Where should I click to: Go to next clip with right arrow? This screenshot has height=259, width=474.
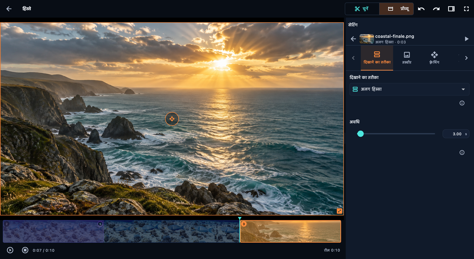[x=466, y=39]
